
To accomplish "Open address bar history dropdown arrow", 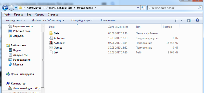I will 138,8.
